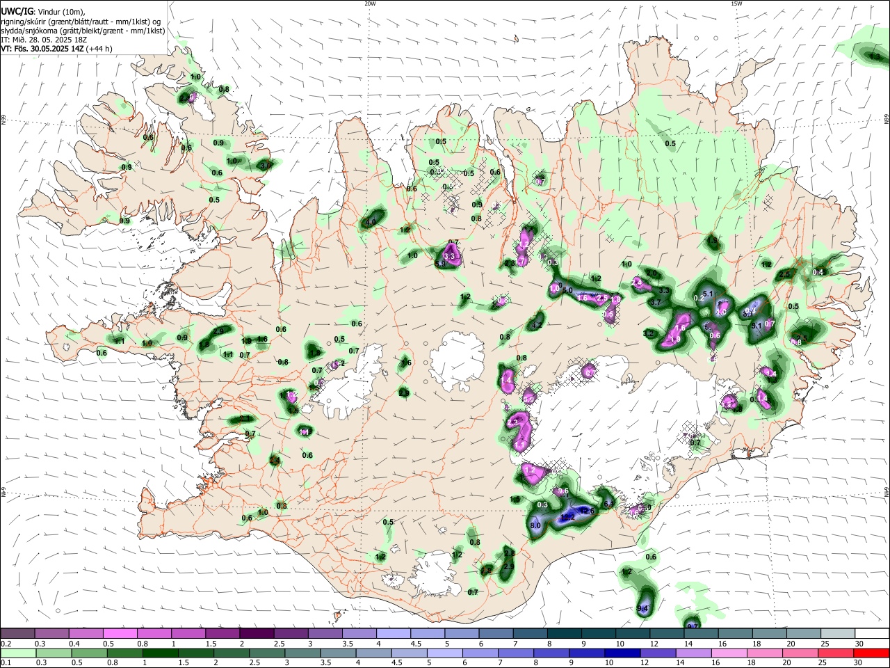Viewport: 890px width, 668px height.
Task: Select the 0.3 swatch in upper snow legend row
Action: click(52, 634)
